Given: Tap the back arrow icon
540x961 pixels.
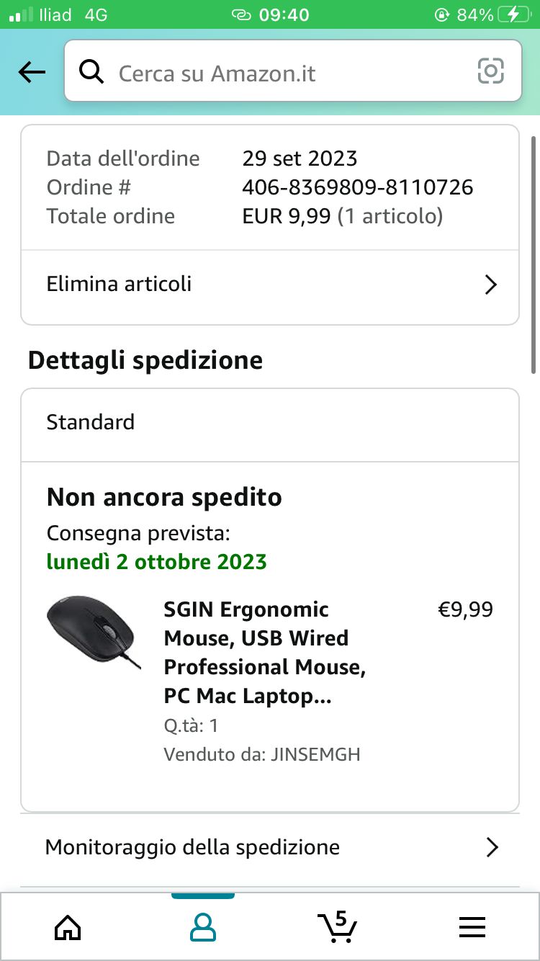Looking at the screenshot, I should [32, 72].
